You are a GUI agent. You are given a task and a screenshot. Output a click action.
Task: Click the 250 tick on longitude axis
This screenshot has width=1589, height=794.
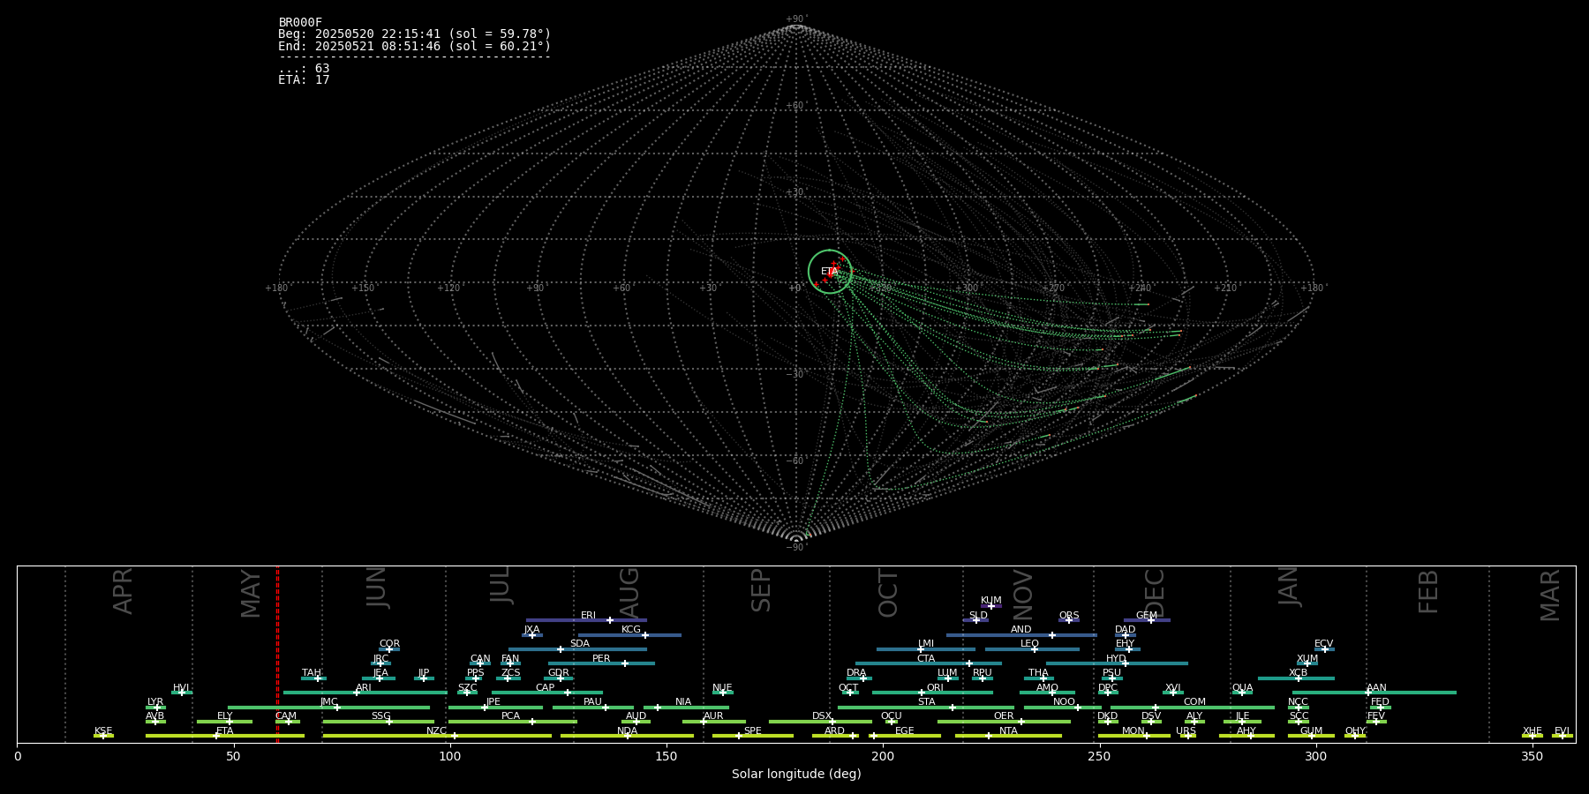1099,756
